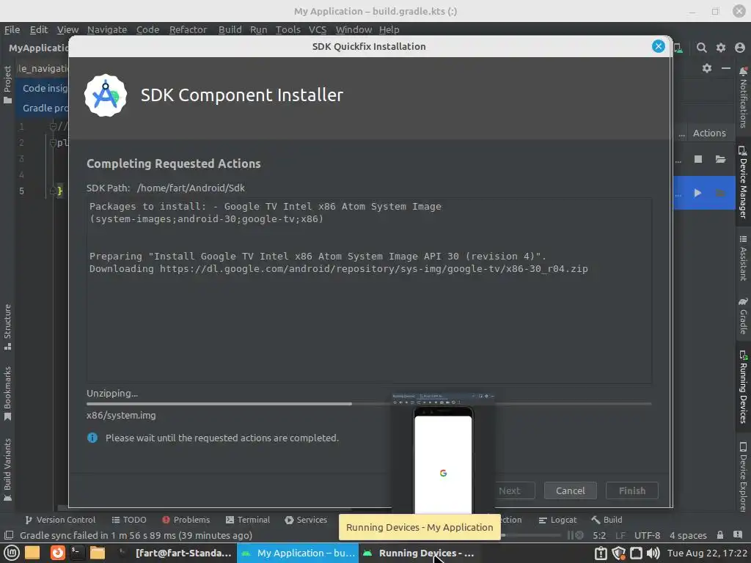Open the Project side tab
Image resolution: width=751 pixels, height=563 pixels.
7,85
